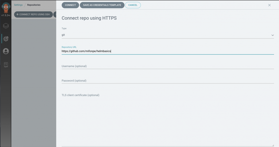Click into the Password (optional) field
Screen dimensions: 279x147
[168, 80]
